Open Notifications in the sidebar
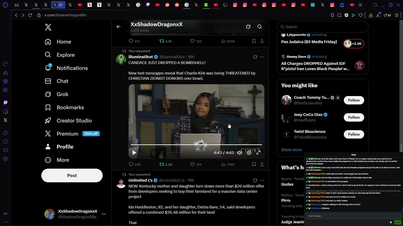 pyautogui.click(x=66, y=68)
